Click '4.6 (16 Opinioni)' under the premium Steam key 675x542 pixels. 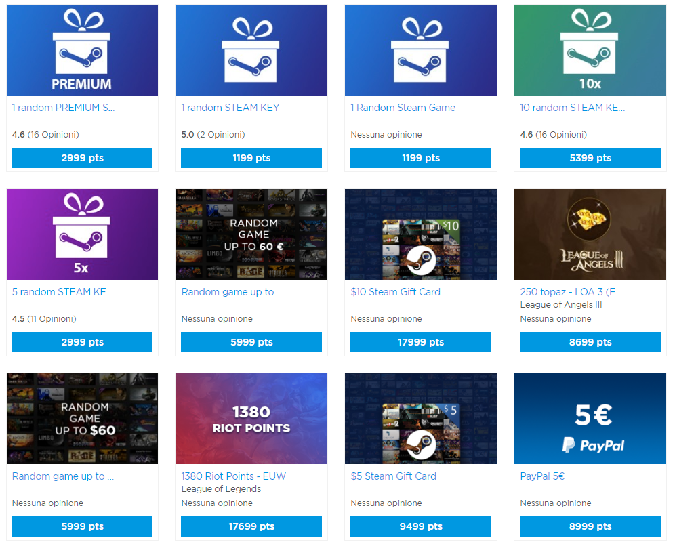tap(45, 135)
